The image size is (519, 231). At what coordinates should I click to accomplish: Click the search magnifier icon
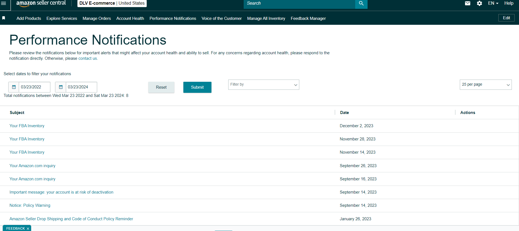361,3
